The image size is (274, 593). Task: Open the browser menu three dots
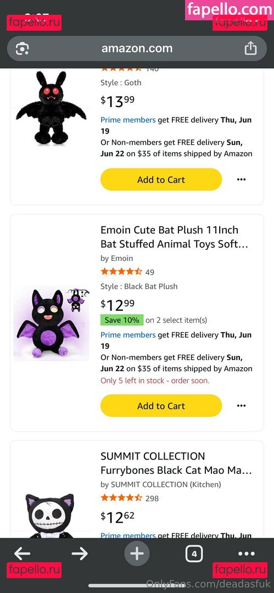pos(247,554)
